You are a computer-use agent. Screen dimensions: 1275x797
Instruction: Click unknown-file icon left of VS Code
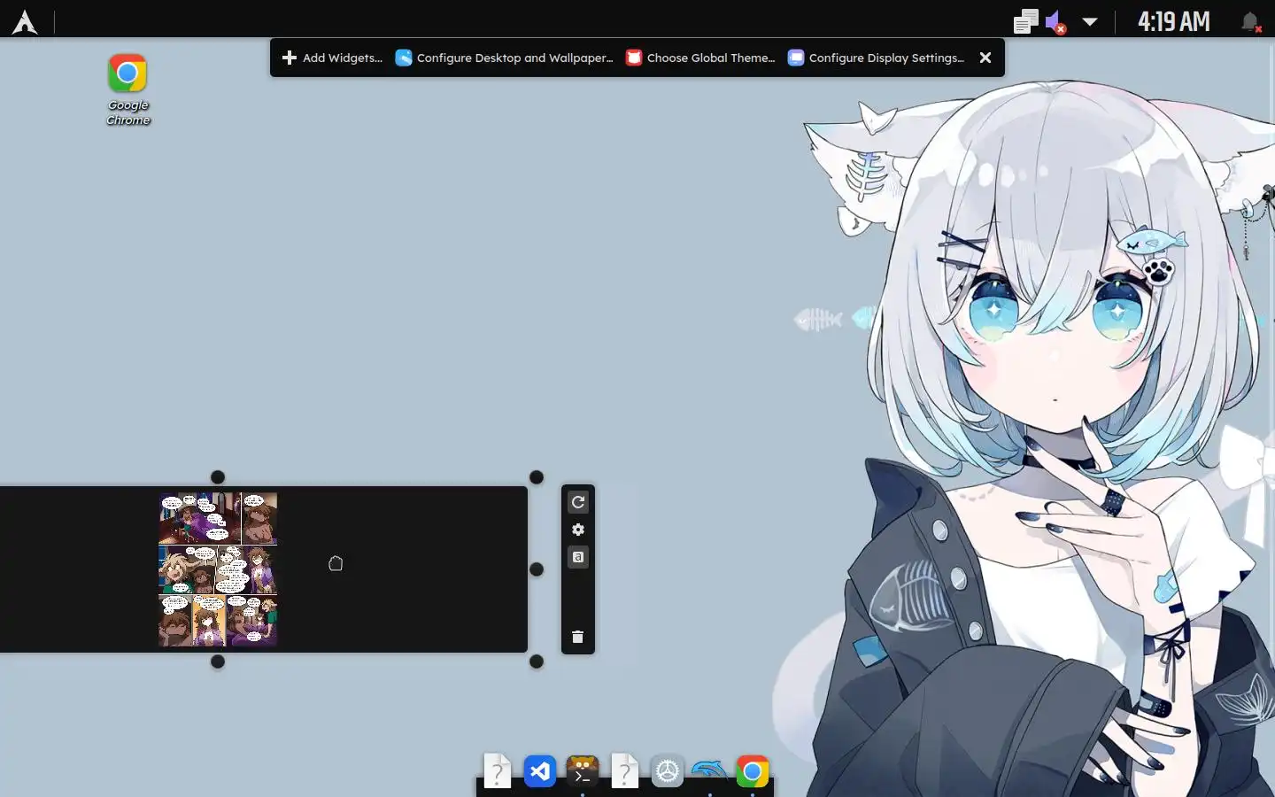click(x=497, y=771)
